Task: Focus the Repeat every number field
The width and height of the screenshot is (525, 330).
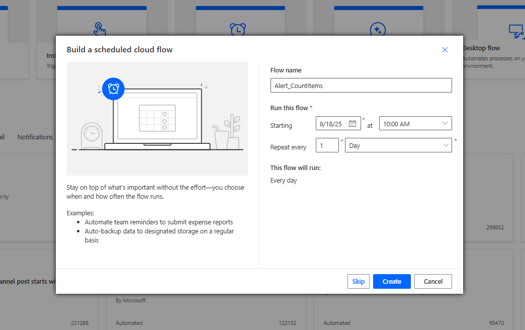Action: coord(327,145)
